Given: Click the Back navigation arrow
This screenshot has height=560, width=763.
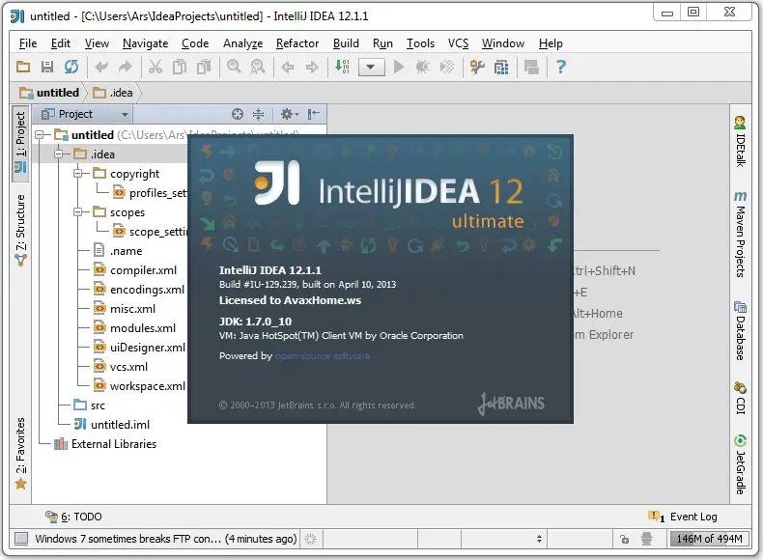Looking at the screenshot, I should click(x=288, y=68).
